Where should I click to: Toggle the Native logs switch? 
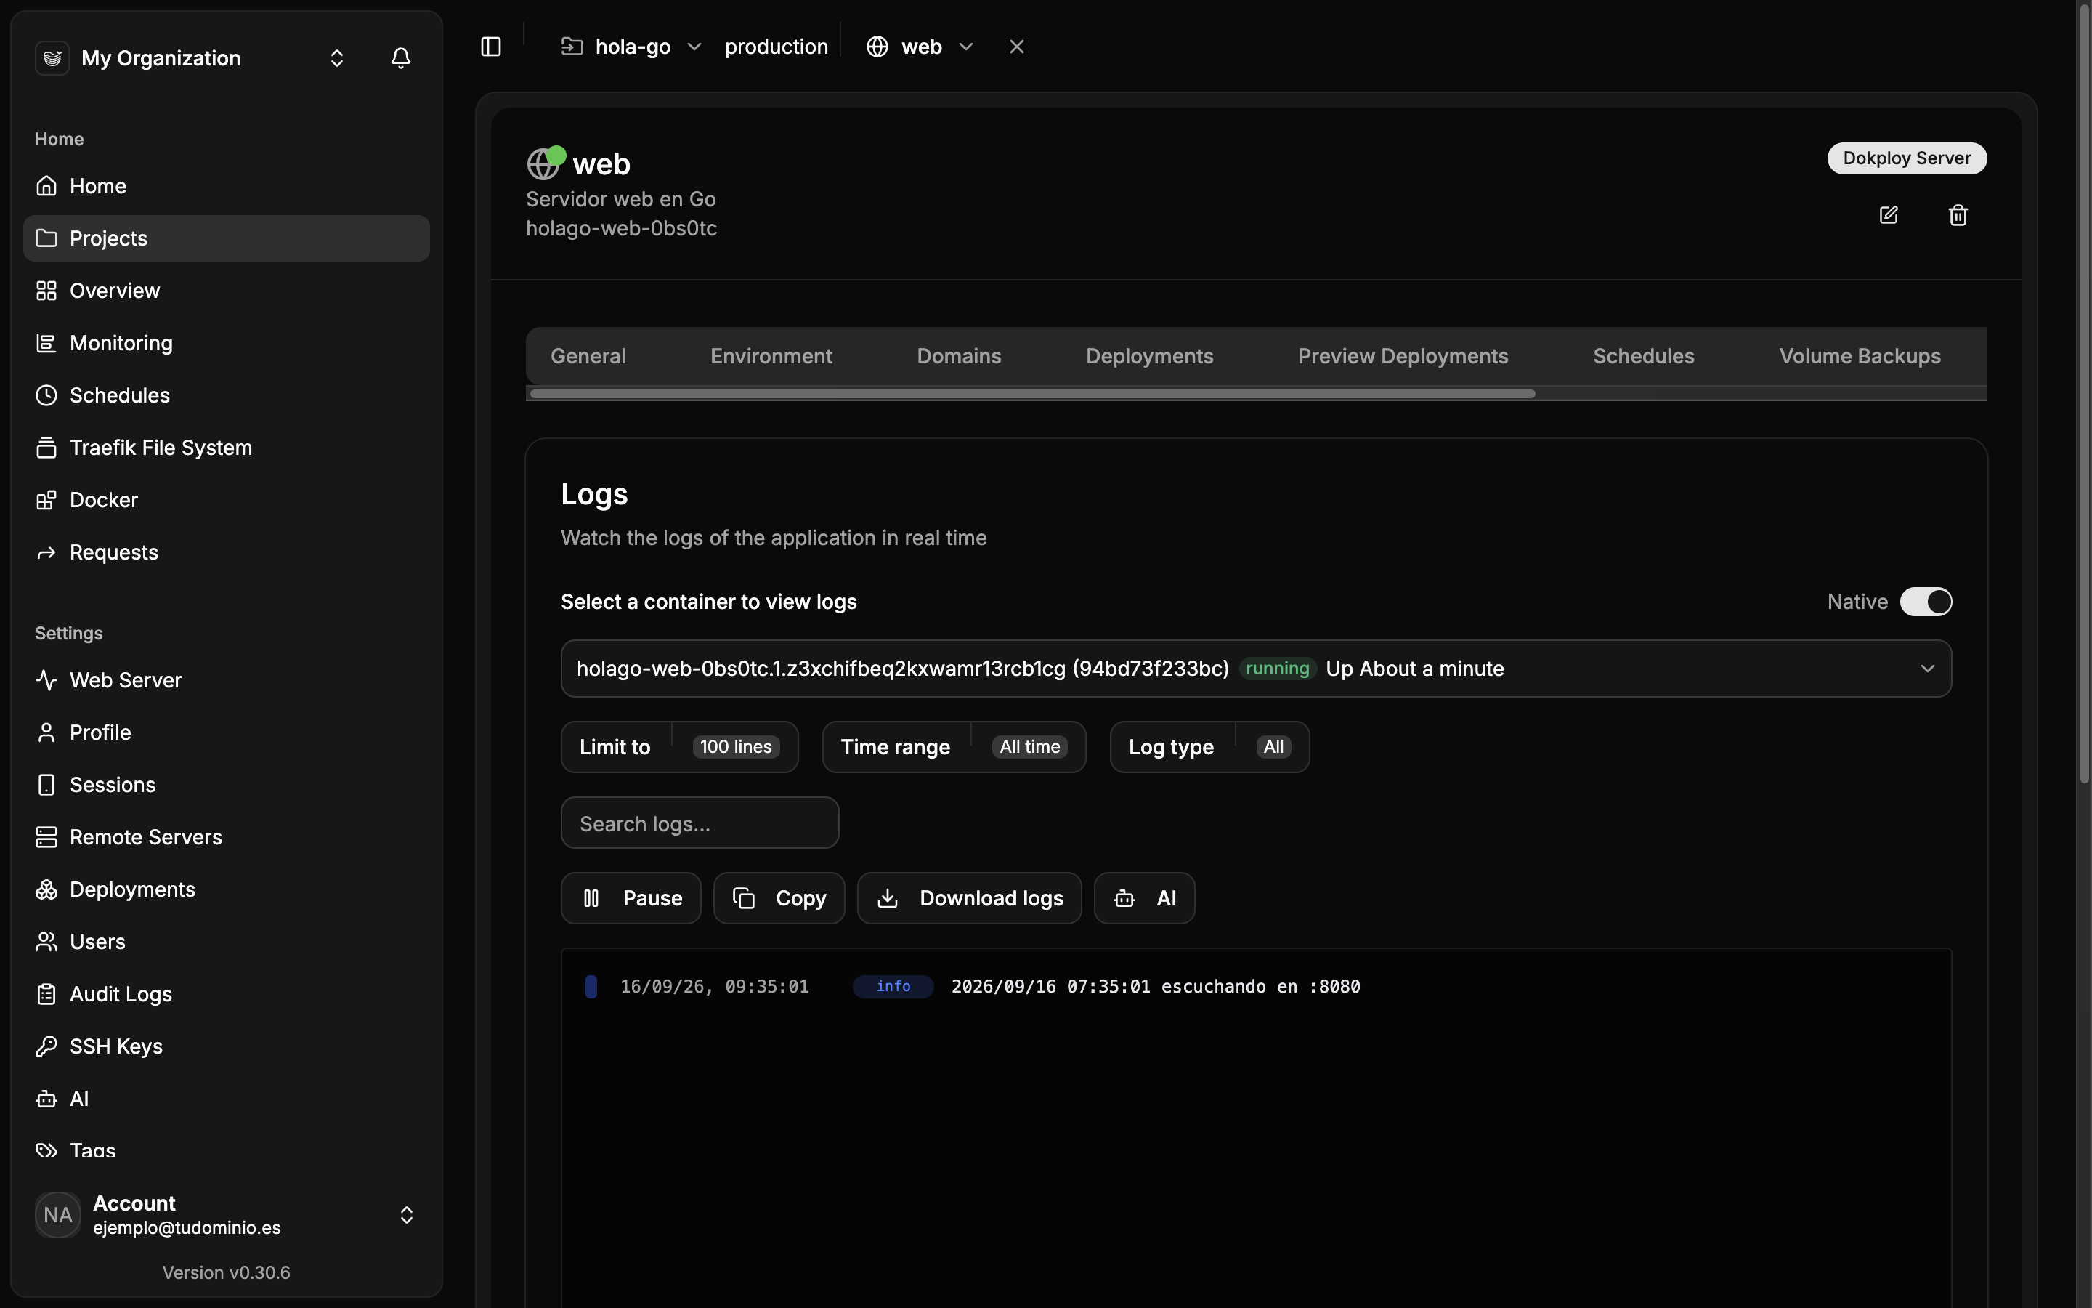(1925, 602)
